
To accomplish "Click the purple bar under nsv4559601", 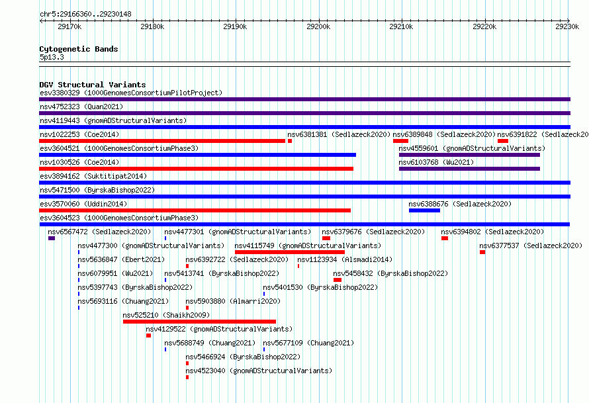I will 470,155.
